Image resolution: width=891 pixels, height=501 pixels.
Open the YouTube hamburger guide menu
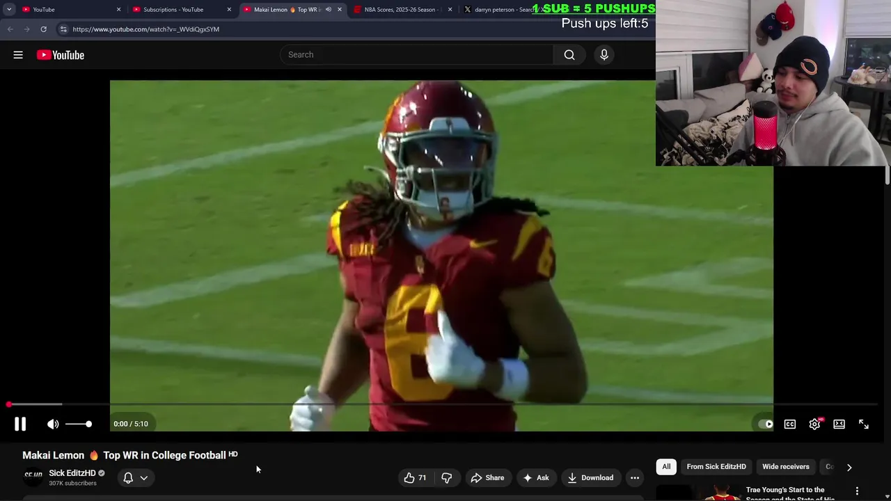18,55
